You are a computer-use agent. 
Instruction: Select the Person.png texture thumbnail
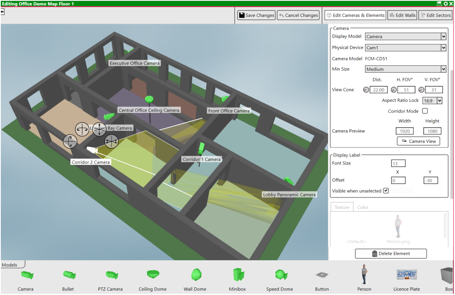pos(398,229)
